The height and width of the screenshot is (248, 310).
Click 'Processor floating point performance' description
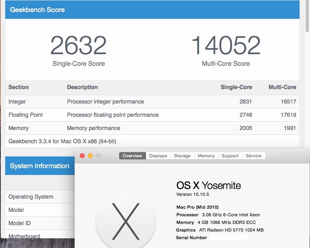point(113,115)
